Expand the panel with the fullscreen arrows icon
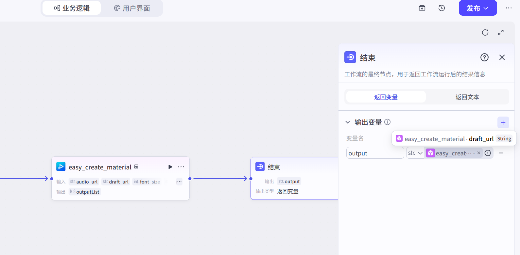520x255 pixels. 501,33
